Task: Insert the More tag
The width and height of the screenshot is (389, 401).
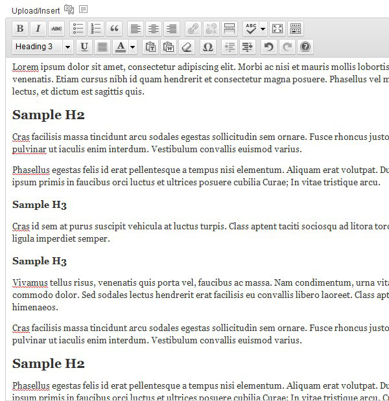Action: [x=230, y=29]
